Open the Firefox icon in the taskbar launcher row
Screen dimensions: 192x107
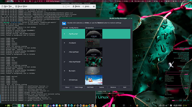[33, 105]
